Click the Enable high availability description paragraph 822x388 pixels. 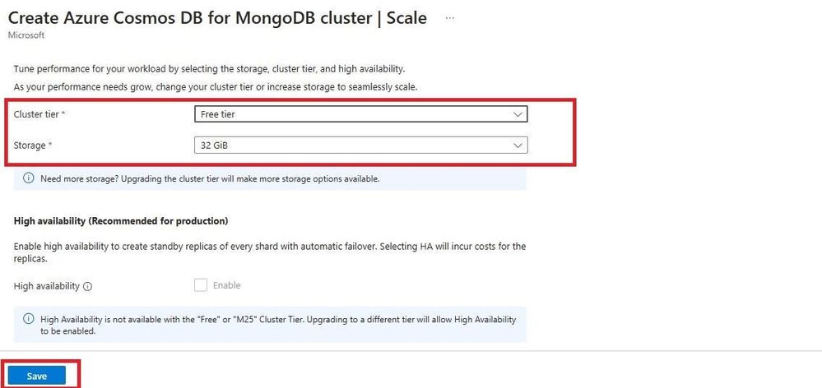click(x=269, y=252)
